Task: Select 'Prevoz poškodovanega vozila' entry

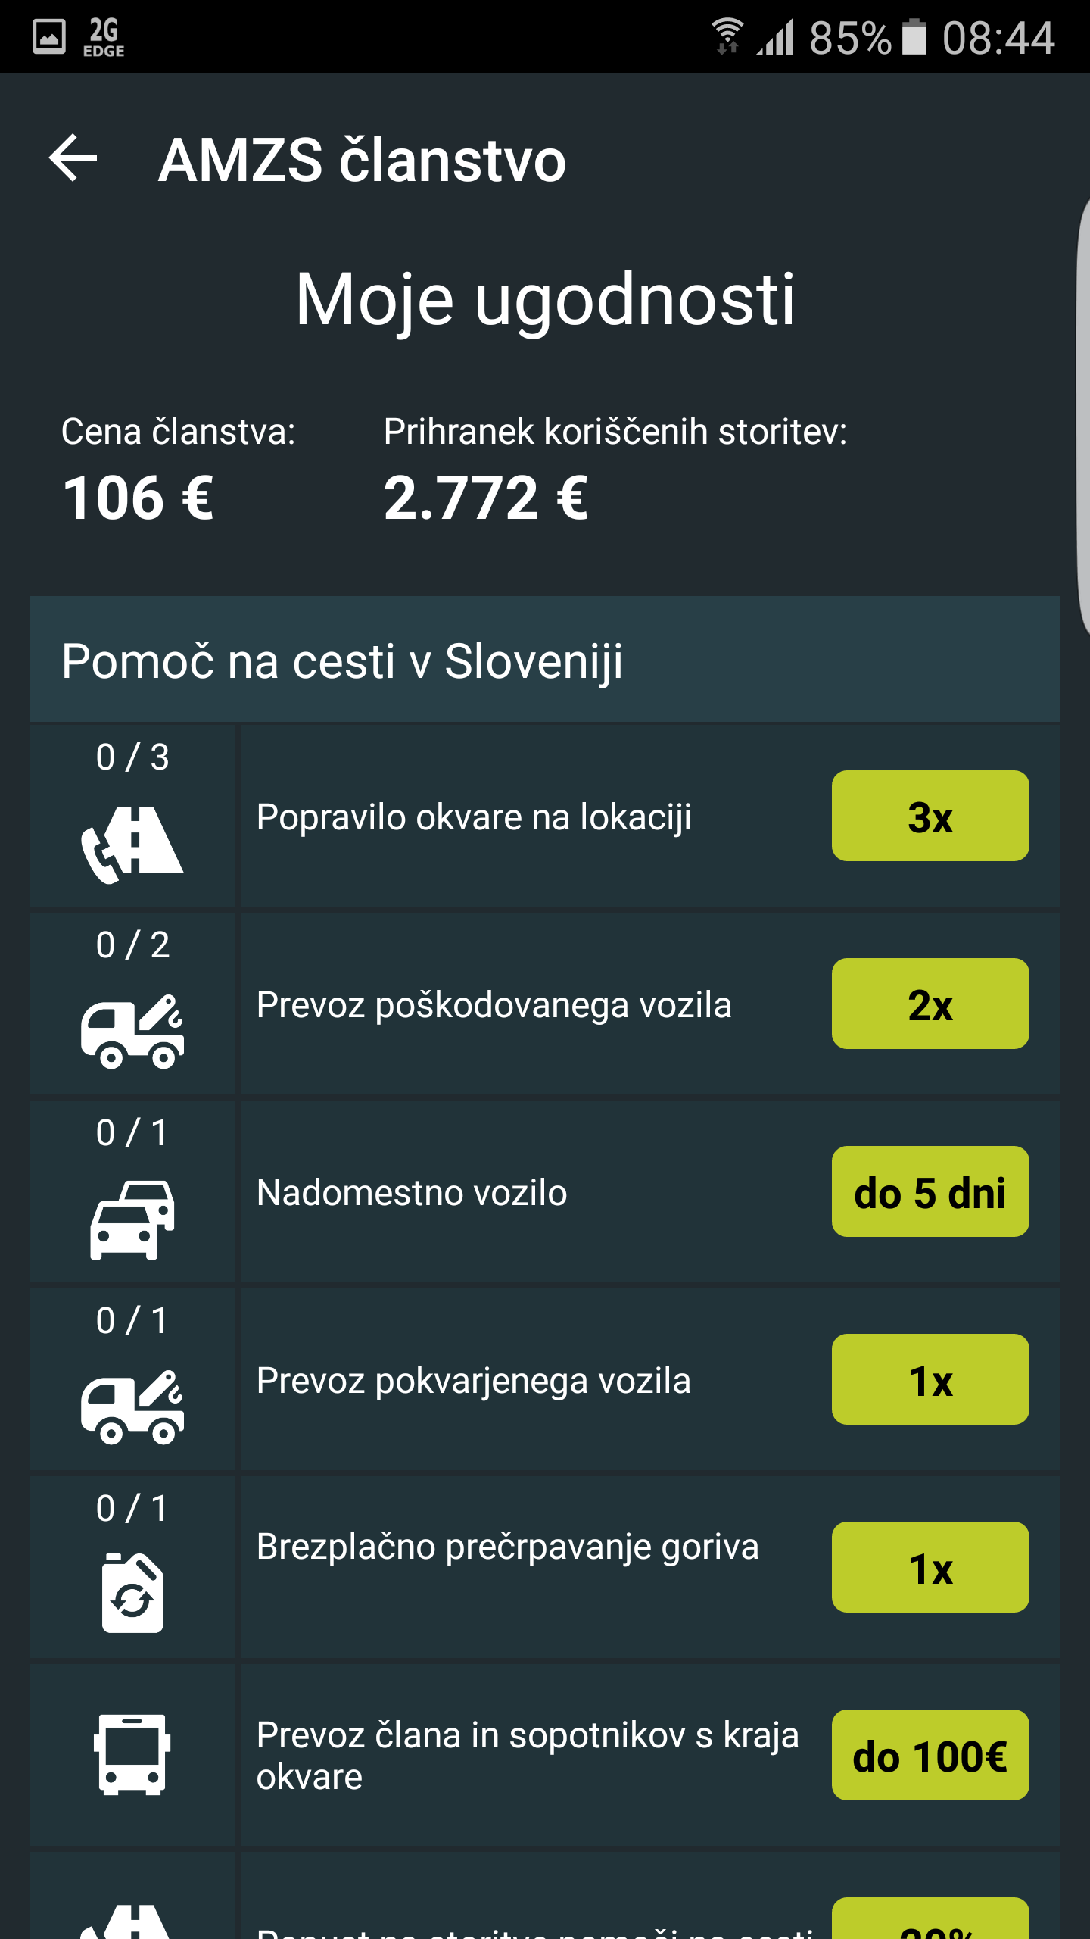Action: point(494,1005)
